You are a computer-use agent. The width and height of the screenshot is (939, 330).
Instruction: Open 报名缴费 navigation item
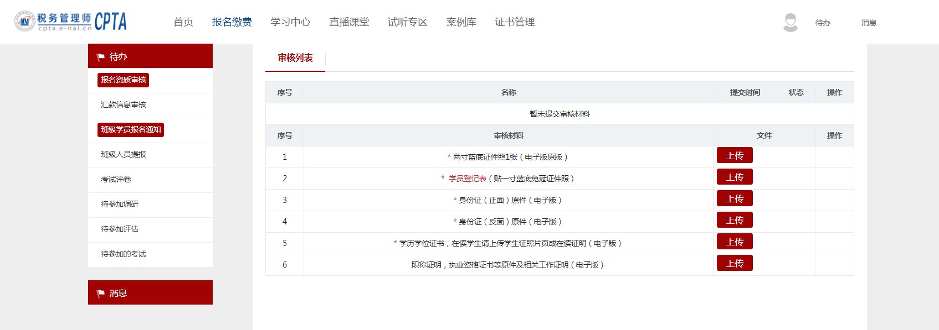232,22
